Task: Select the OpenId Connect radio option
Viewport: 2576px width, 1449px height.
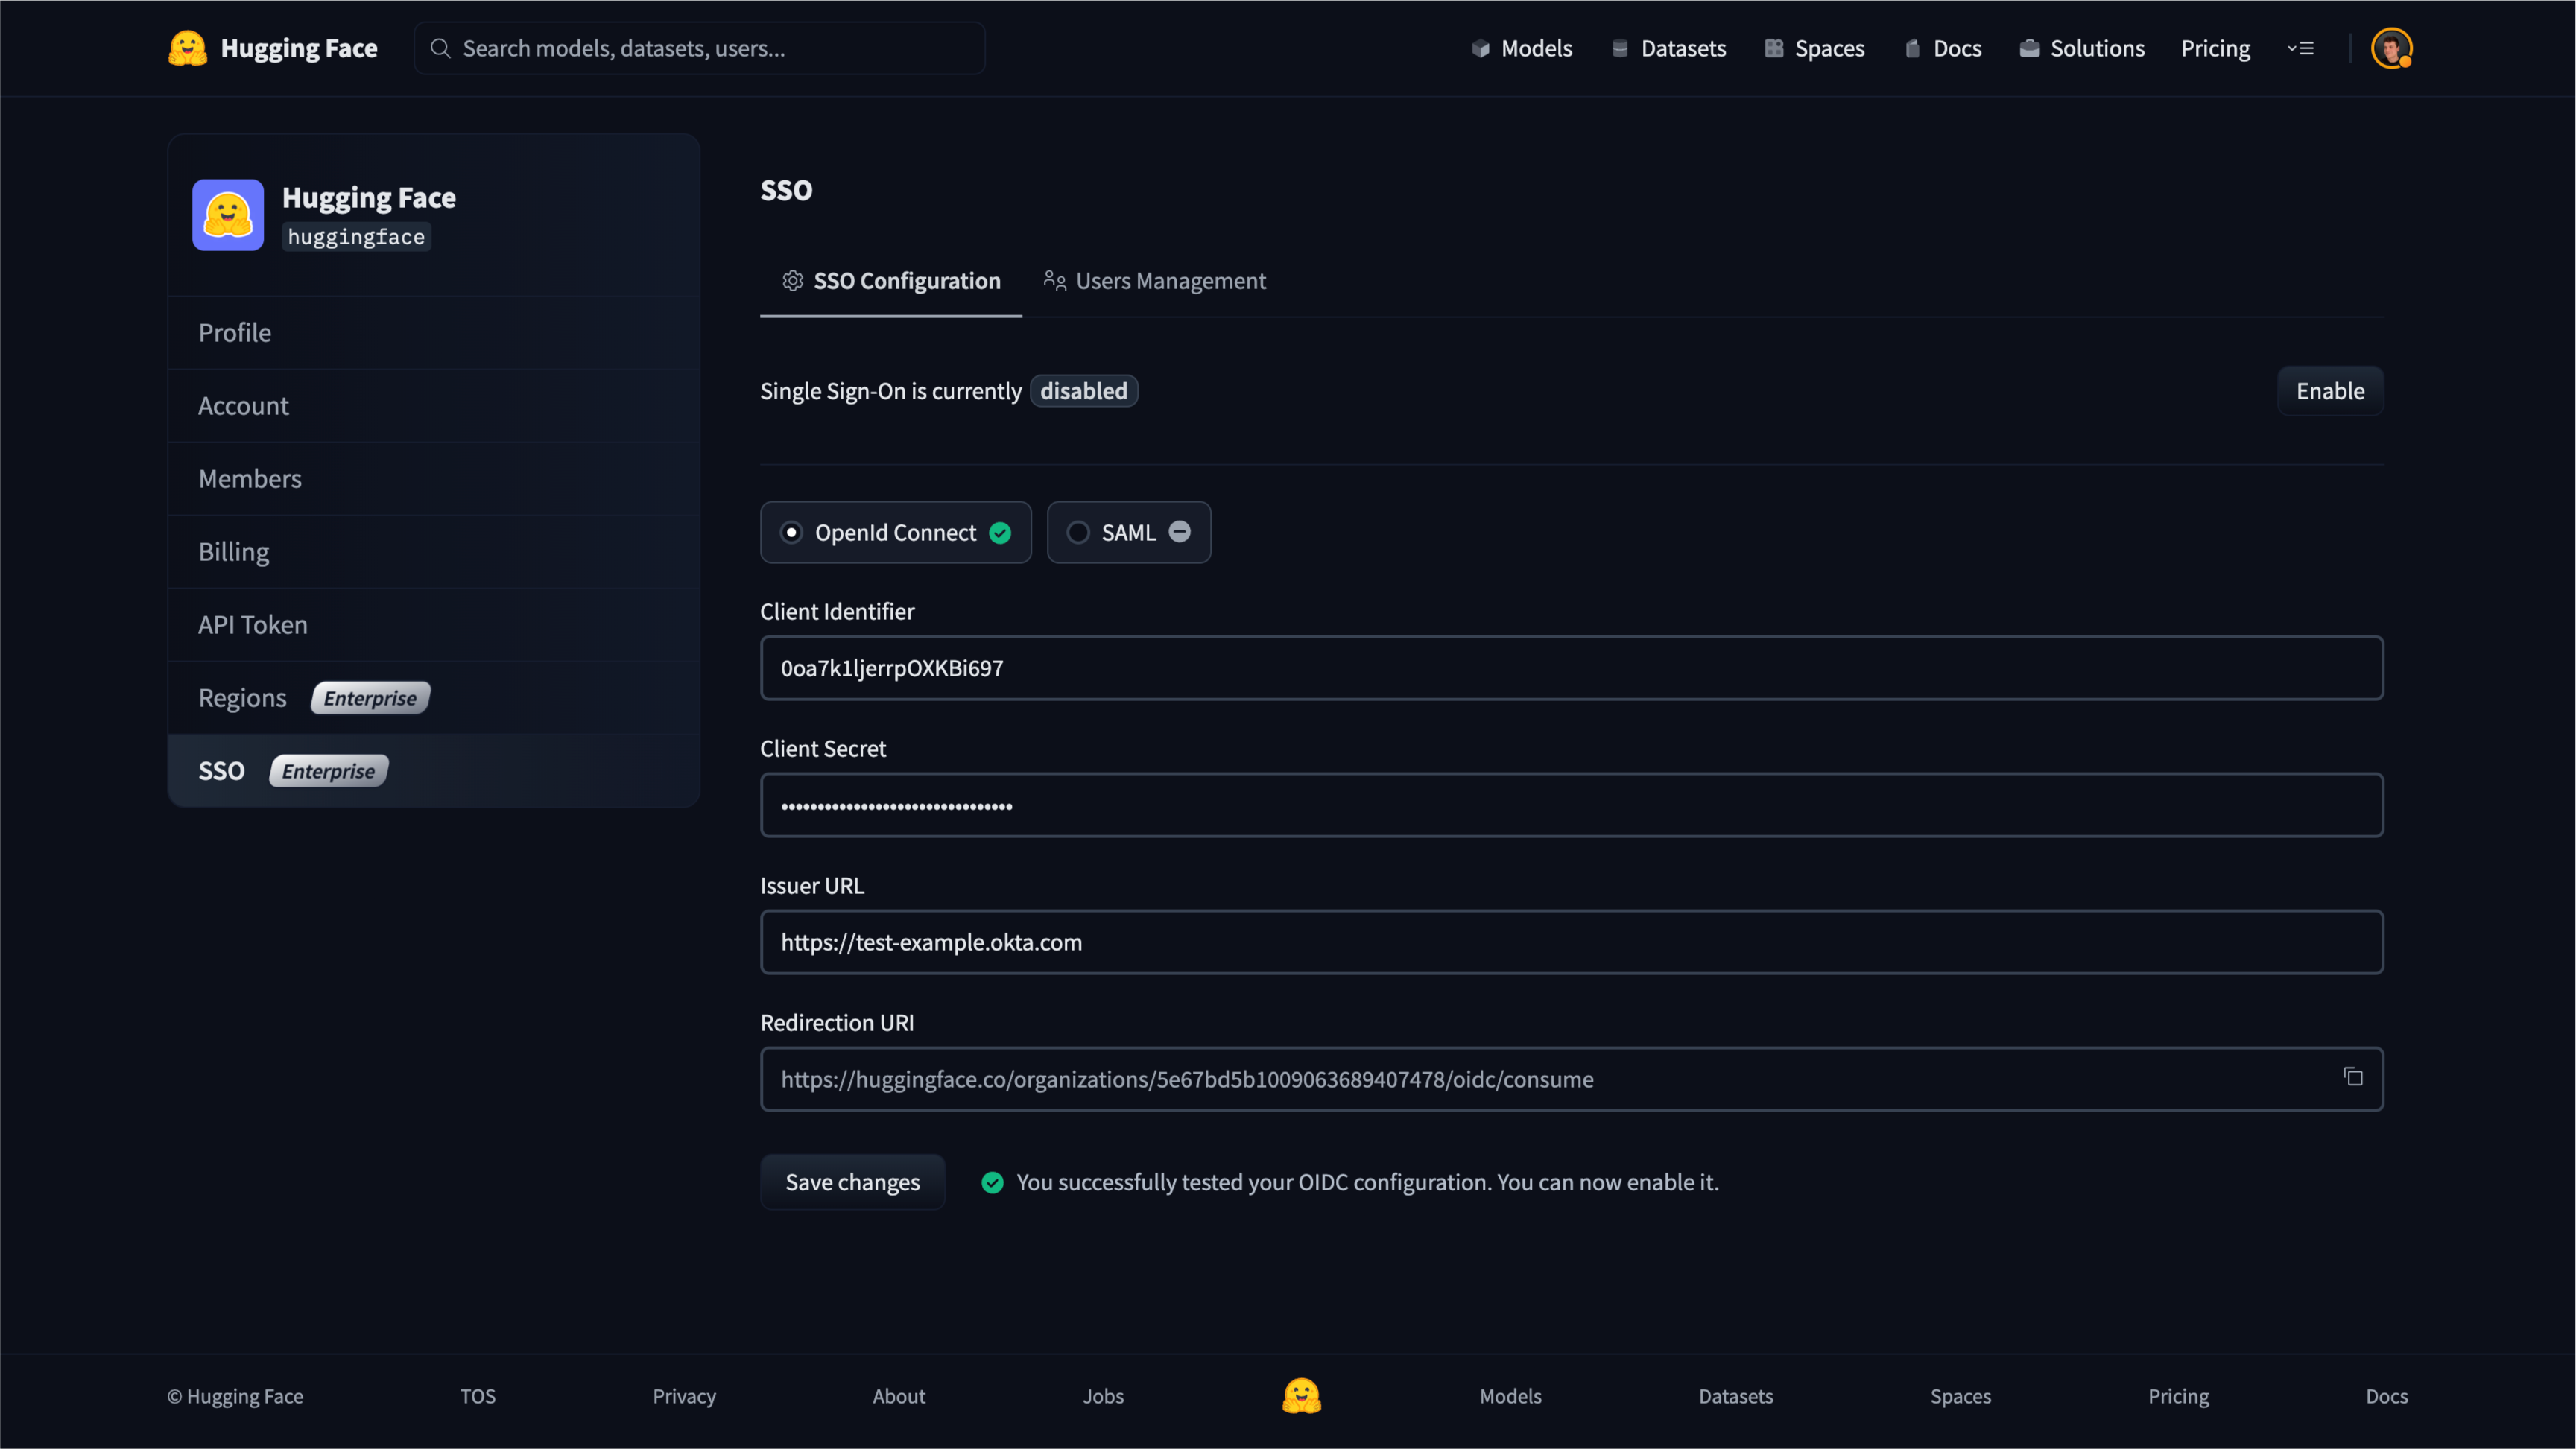Action: point(792,533)
